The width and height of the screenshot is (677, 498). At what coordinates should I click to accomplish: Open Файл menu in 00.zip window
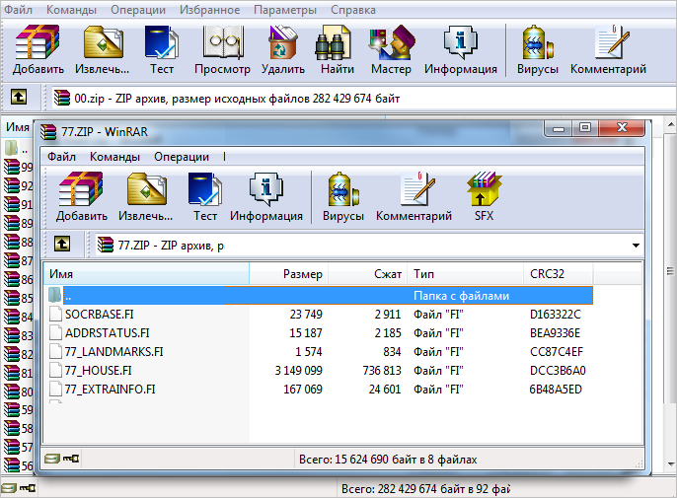(x=18, y=10)
